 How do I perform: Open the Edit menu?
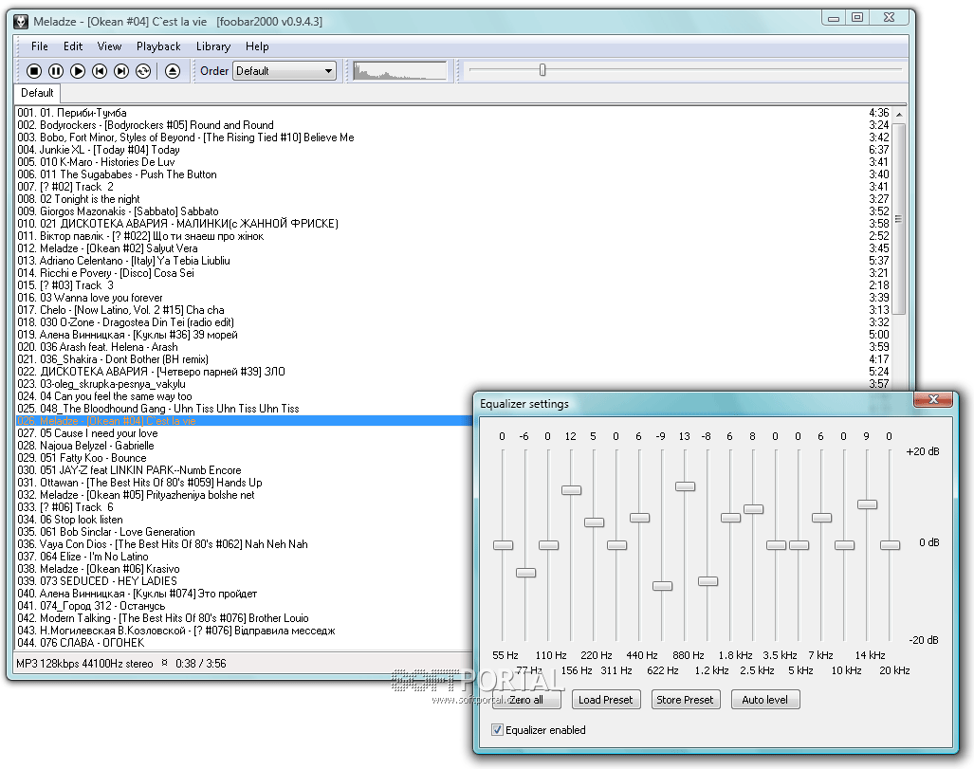click(x=73, y=46)
